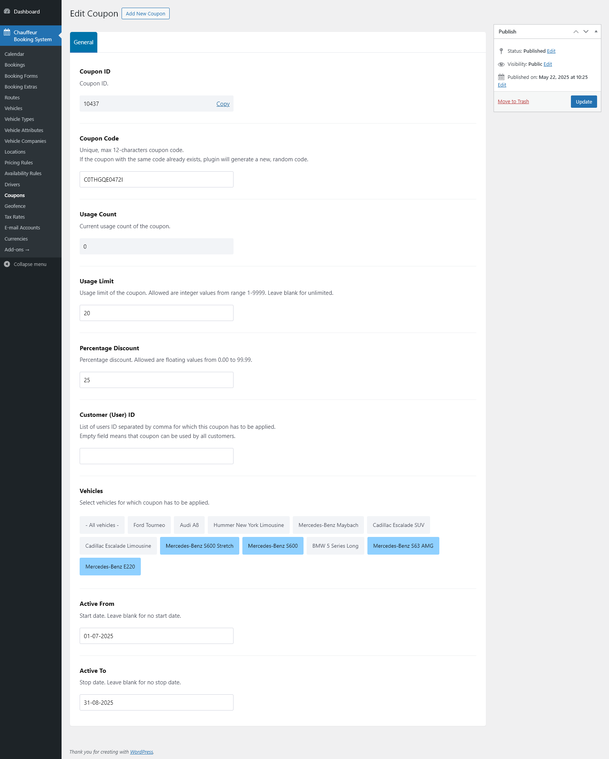The height and width of the screenshot is (759, 609).
Task: Edit the Published status
Action: [x=551, y=51]
